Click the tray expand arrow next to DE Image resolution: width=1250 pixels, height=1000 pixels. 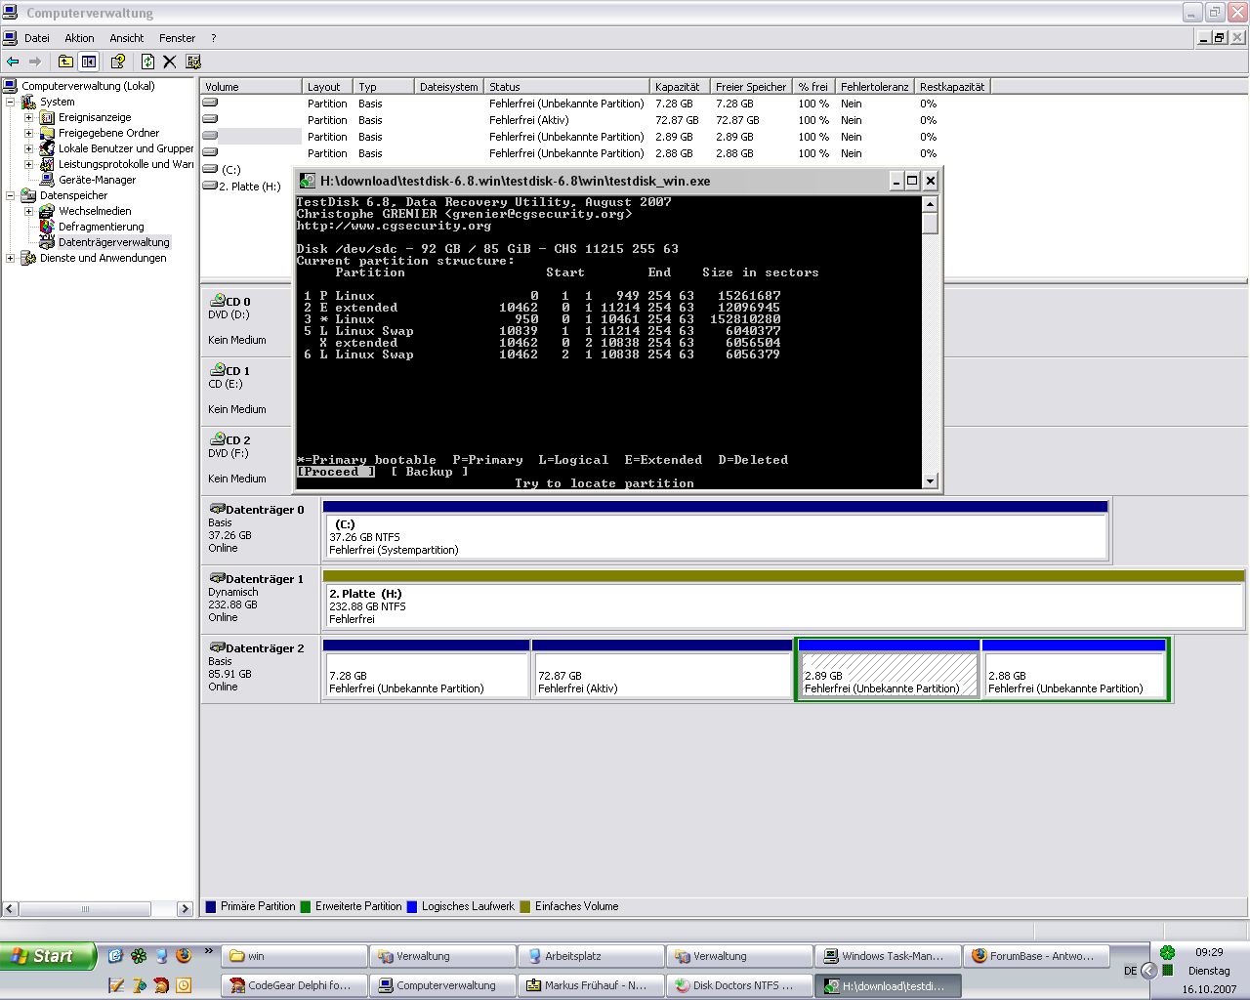click(1149, 970)
